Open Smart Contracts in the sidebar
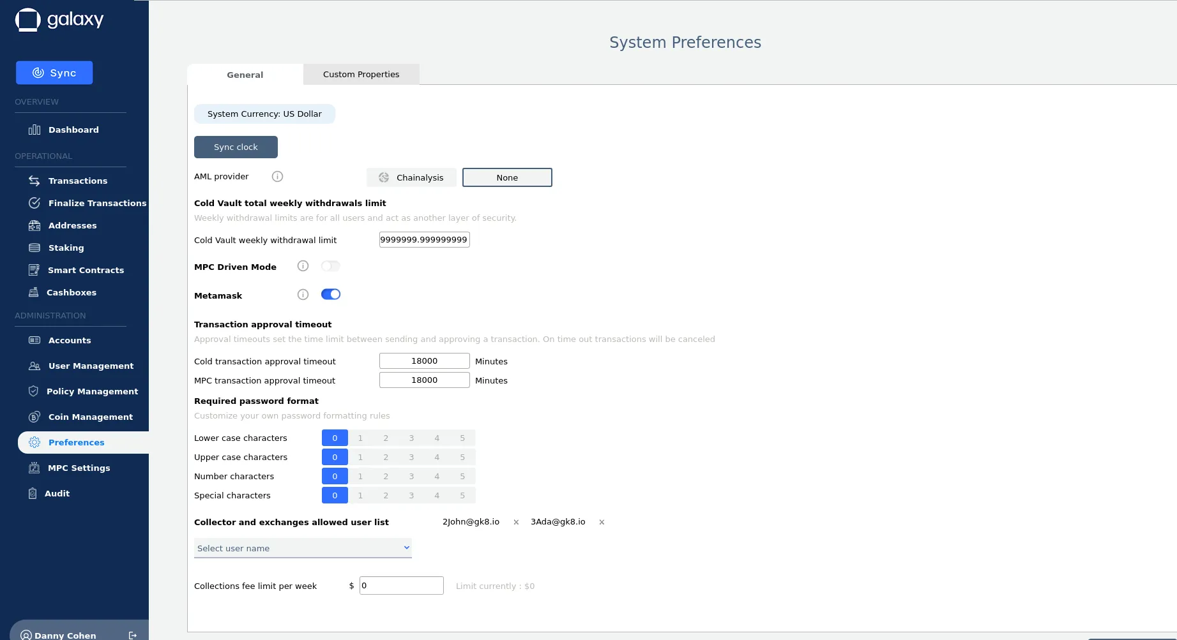This screenshot has width=1177, height=640. (76, 270)
